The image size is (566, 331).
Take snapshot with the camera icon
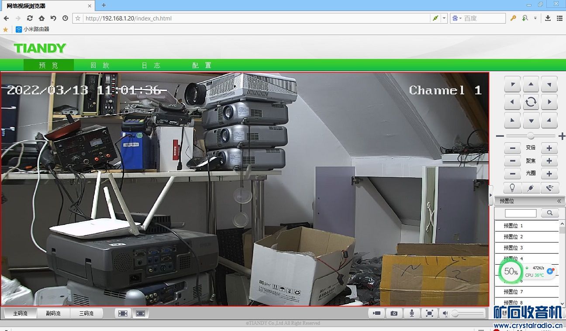[394, 313]
